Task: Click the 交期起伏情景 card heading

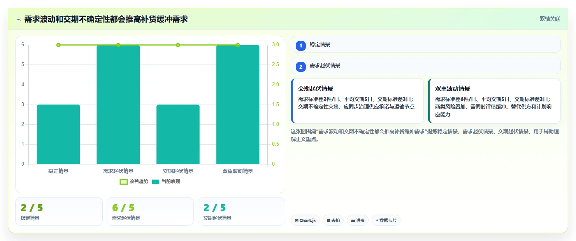Action: (x=316, y=89)
